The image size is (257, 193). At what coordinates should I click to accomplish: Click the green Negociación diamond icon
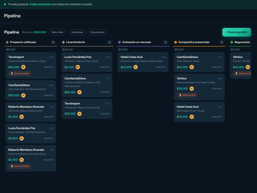coord(232,42)
